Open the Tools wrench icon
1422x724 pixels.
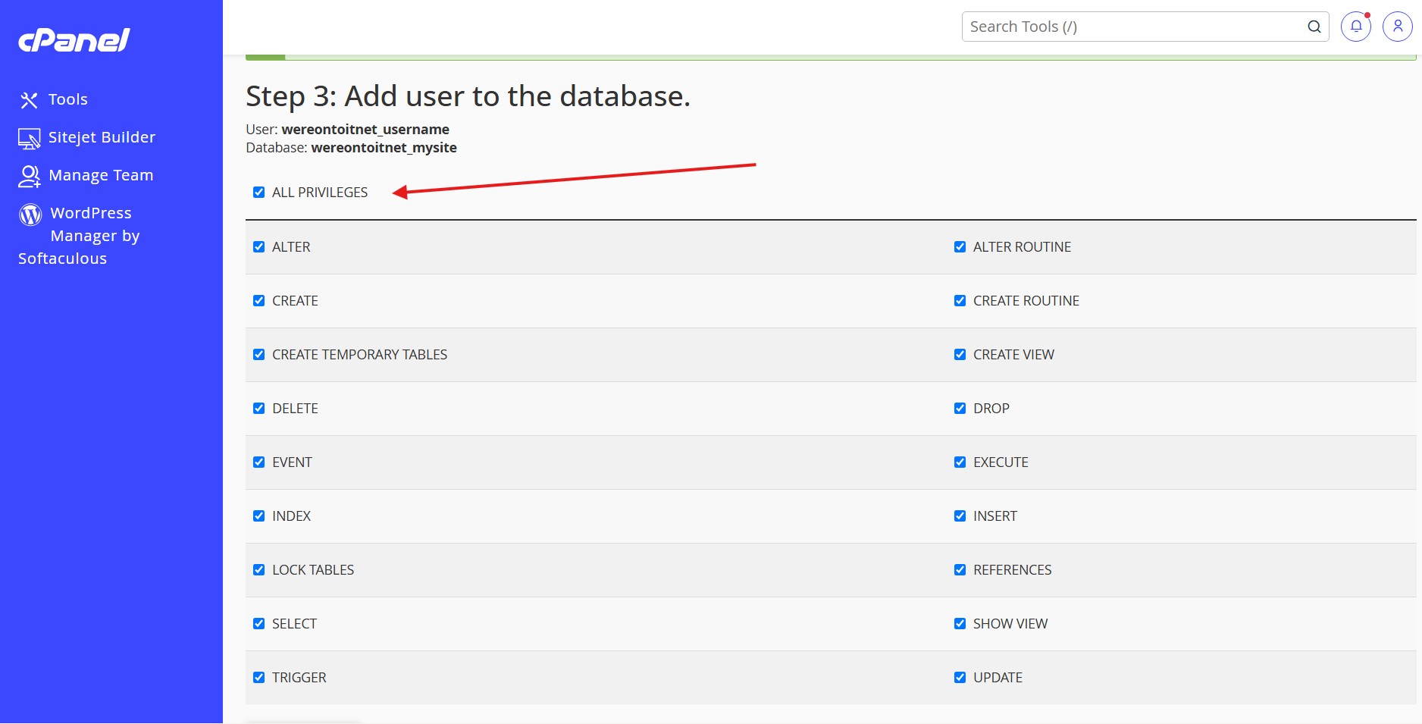(x=29, y=100)
